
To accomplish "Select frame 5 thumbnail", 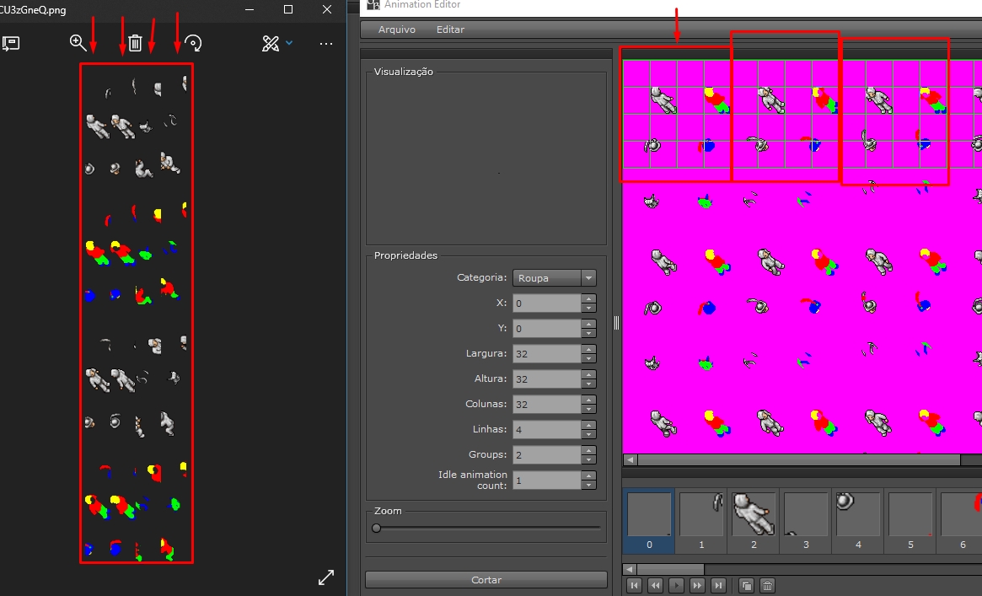I will [910, 521].
